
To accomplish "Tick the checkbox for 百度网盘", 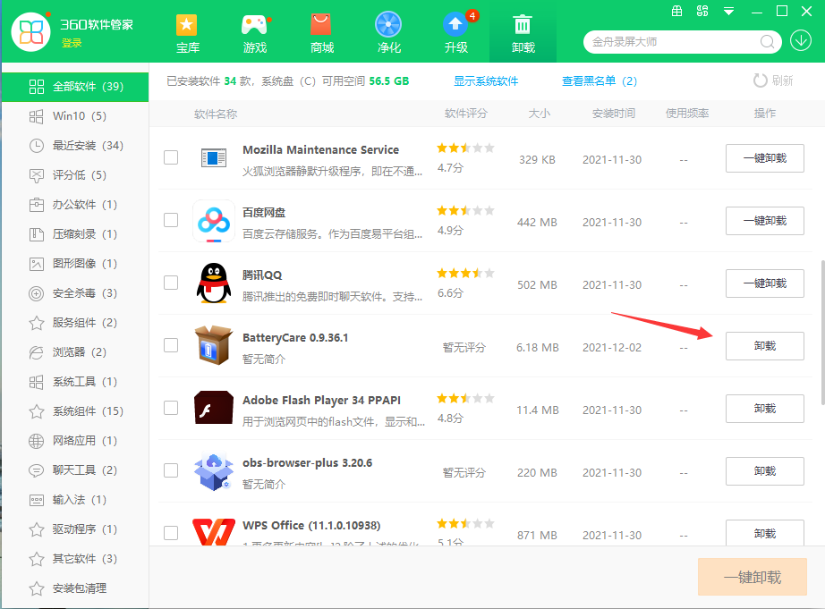I will pyautogui.click(x=171, y=220).
